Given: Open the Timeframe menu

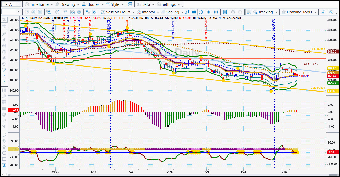Looking at the screenshot, I should pos(38,4).
